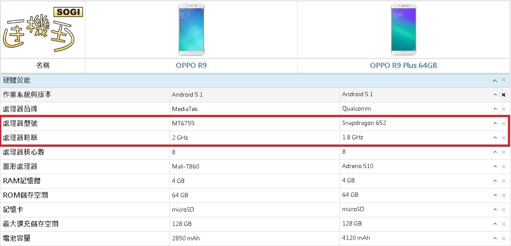This screenshot has height=246, width=511.
Task: Remove the 圖形處理器 row
Action: click(x=504, y=167)
